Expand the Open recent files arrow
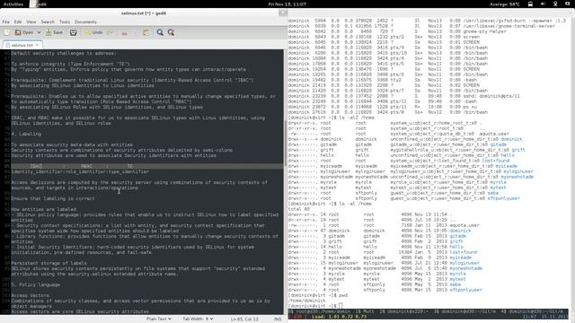This screenshot has height=323, width=575. [39, 32]
